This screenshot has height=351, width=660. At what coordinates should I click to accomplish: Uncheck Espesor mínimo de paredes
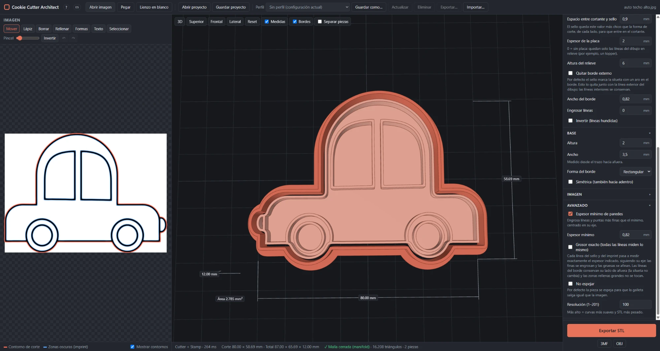(570, 214)
